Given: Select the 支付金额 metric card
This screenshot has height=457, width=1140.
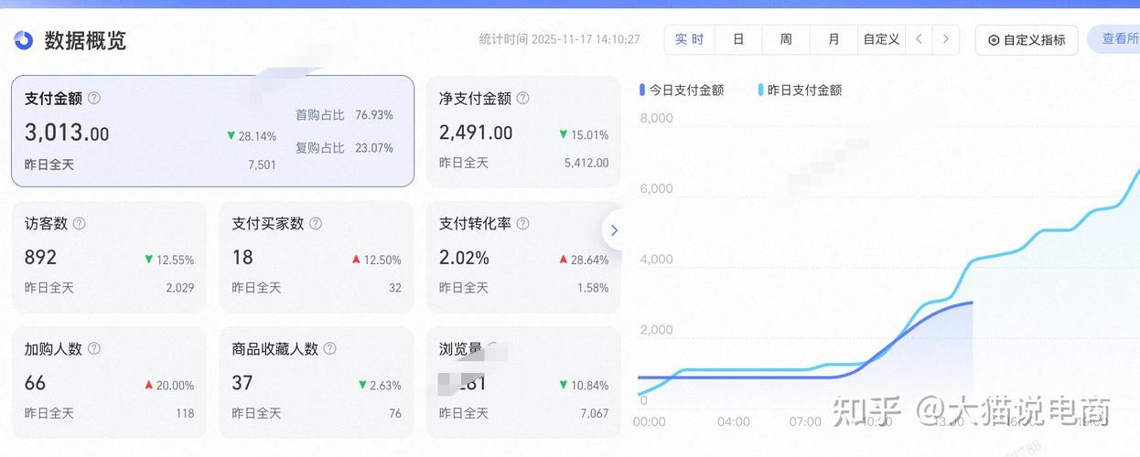Looking at the screenshot, I should coord(212,131).
